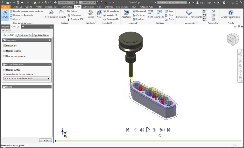Open the toolpath mode dropdown
This screenshot has height=148, width=244.
(26, 78)
